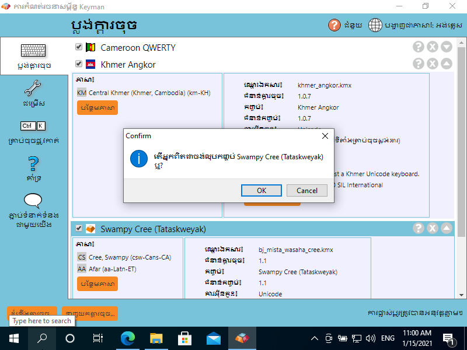Open the hotkeys tab with Ctrl K icon
467x350 pixels.
34,132
